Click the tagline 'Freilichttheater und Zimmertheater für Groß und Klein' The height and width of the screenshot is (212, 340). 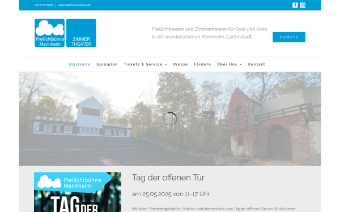[x=210, y=29]
